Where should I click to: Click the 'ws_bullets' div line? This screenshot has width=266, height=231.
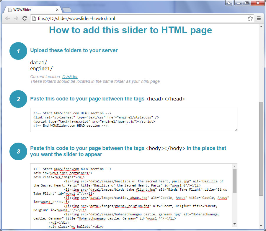(x=76, y=227)
